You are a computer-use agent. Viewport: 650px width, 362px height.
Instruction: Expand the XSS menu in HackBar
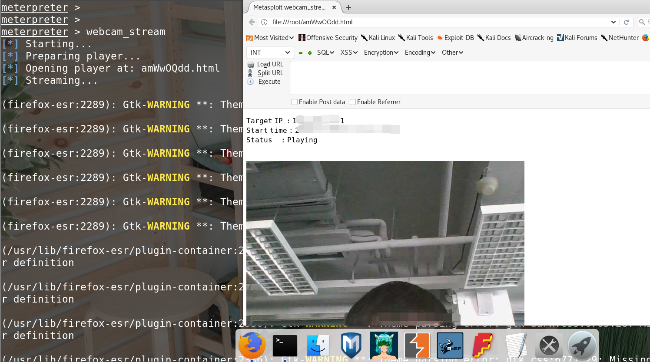pyautogui.click(x=349, y=53)
